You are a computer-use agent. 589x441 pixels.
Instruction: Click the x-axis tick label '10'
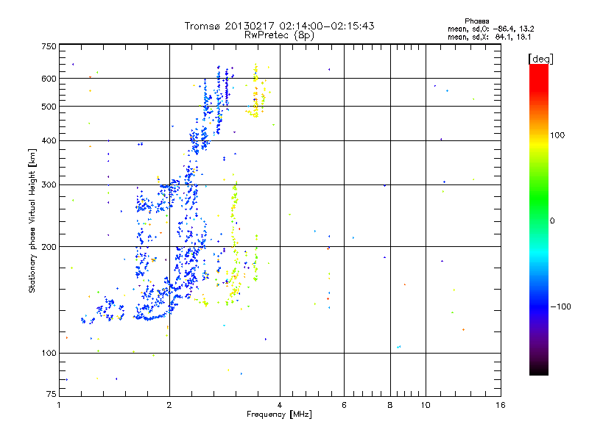(426, 405)
